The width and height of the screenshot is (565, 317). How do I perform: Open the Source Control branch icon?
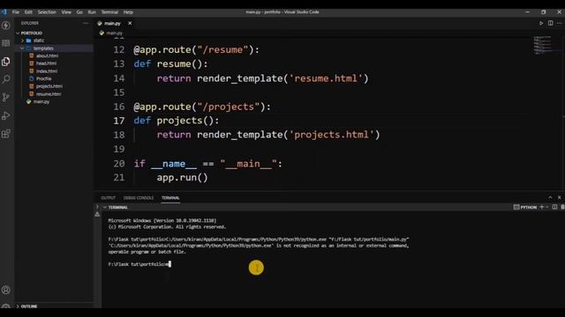[x=6, y=98]
